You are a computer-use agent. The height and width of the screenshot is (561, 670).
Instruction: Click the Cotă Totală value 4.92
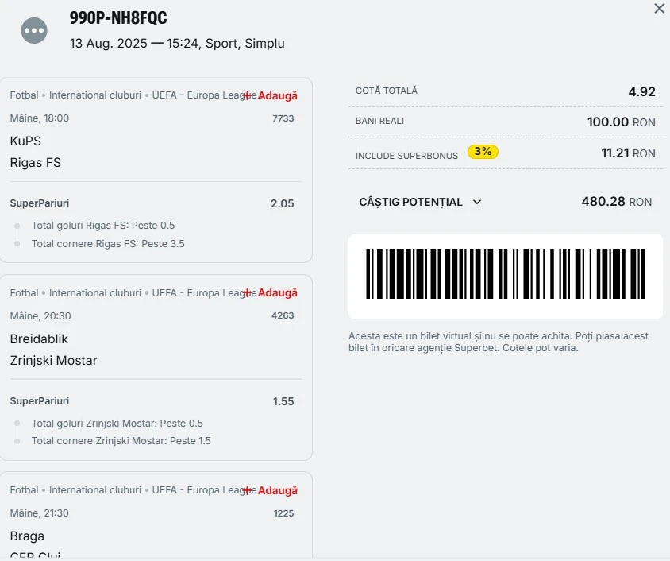(x=641, y=91)
